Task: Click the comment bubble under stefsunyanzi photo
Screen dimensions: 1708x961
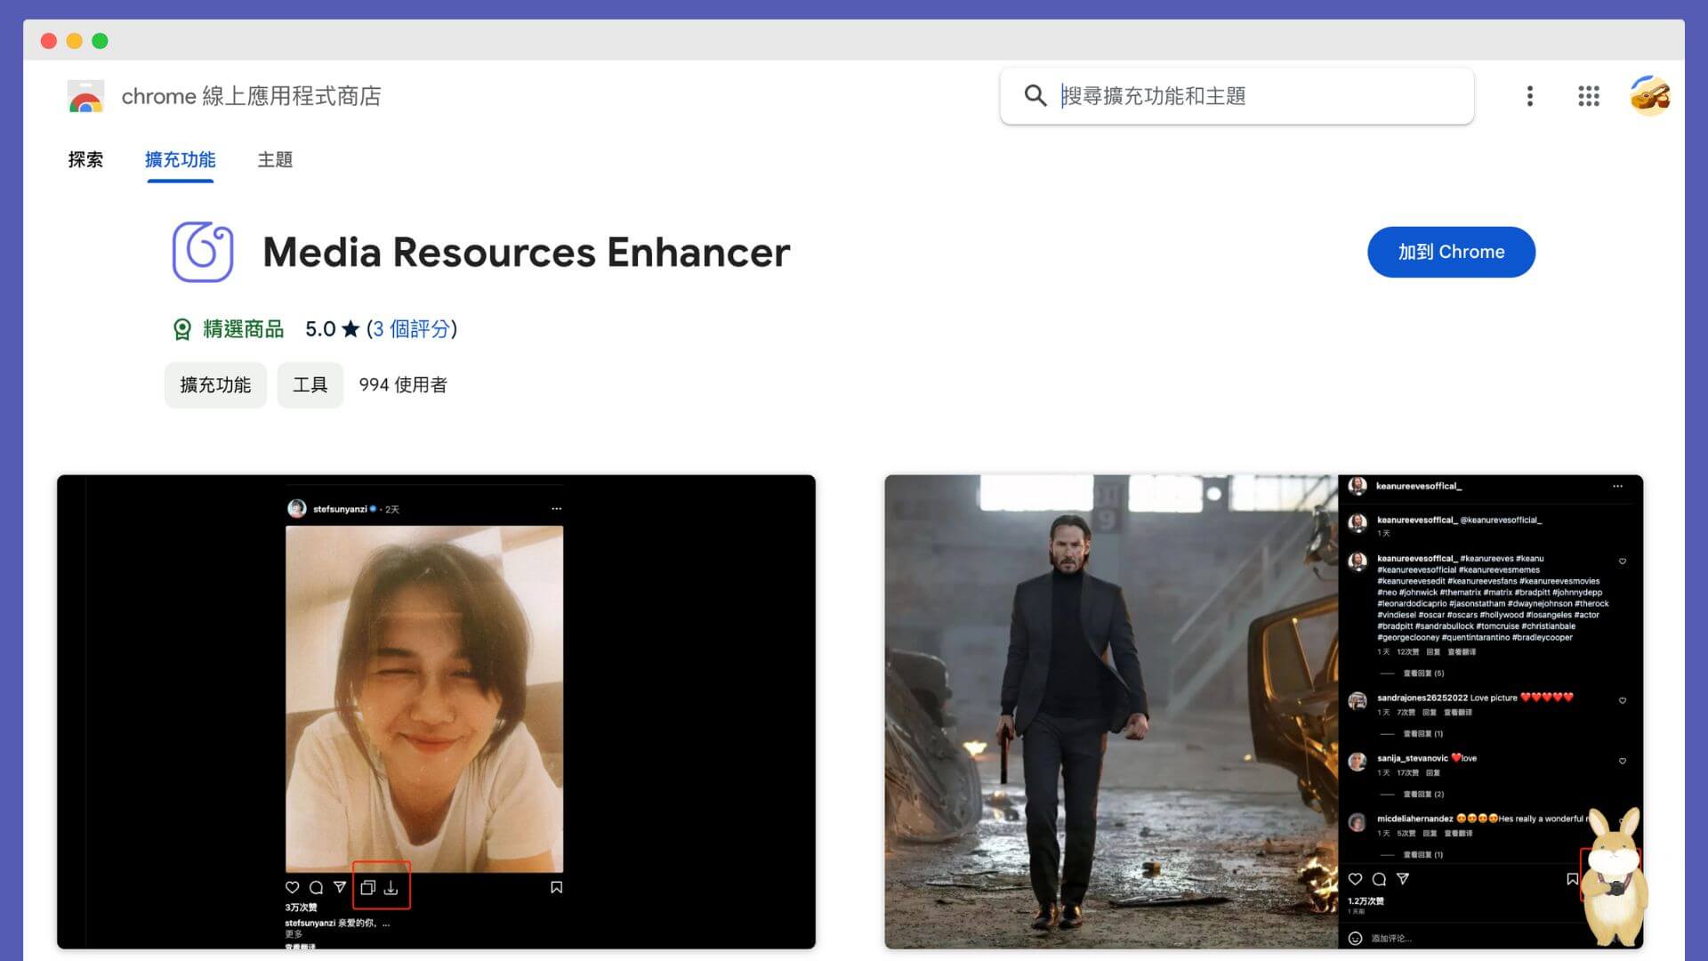Action: pos(316,887)
